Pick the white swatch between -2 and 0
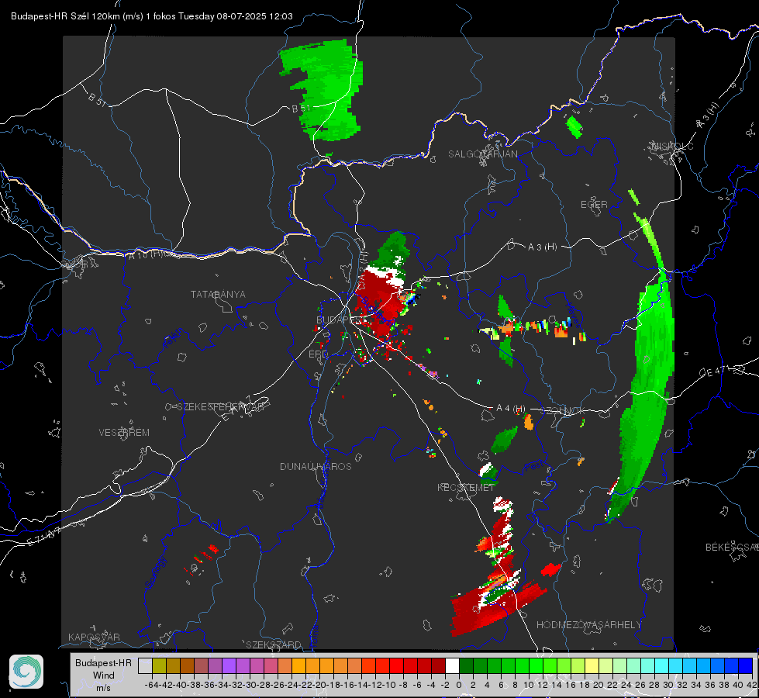Image resolution: width=759 pixels, height=698 pixels. [452, 665]
